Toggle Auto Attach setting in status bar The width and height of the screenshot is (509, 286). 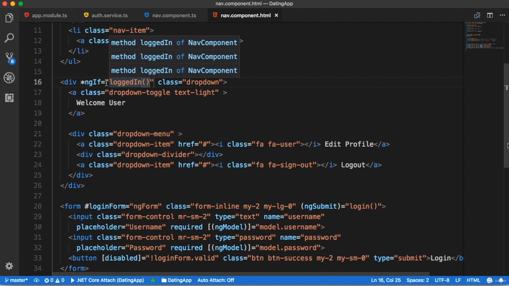(x=216, y=280)
